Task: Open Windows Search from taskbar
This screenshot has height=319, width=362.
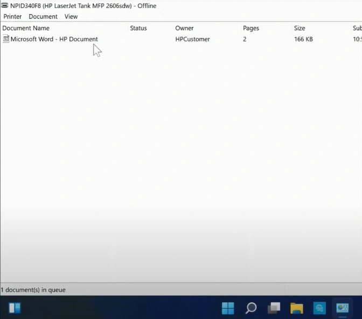Action: (x=251, y=308)
